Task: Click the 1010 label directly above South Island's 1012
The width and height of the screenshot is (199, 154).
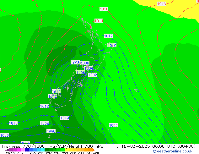Action: pos(56,91)
